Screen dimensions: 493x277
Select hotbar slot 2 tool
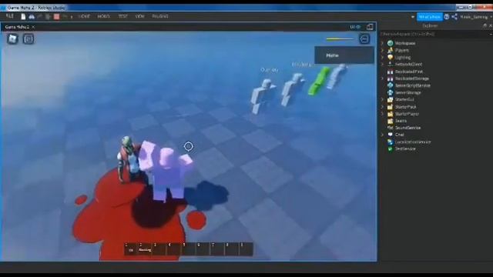tap(145, 249)
